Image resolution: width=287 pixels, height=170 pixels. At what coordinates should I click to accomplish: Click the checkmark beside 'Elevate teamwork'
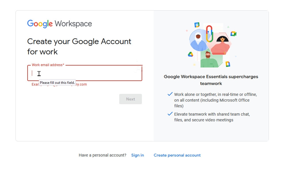click(x=170, y=114)
